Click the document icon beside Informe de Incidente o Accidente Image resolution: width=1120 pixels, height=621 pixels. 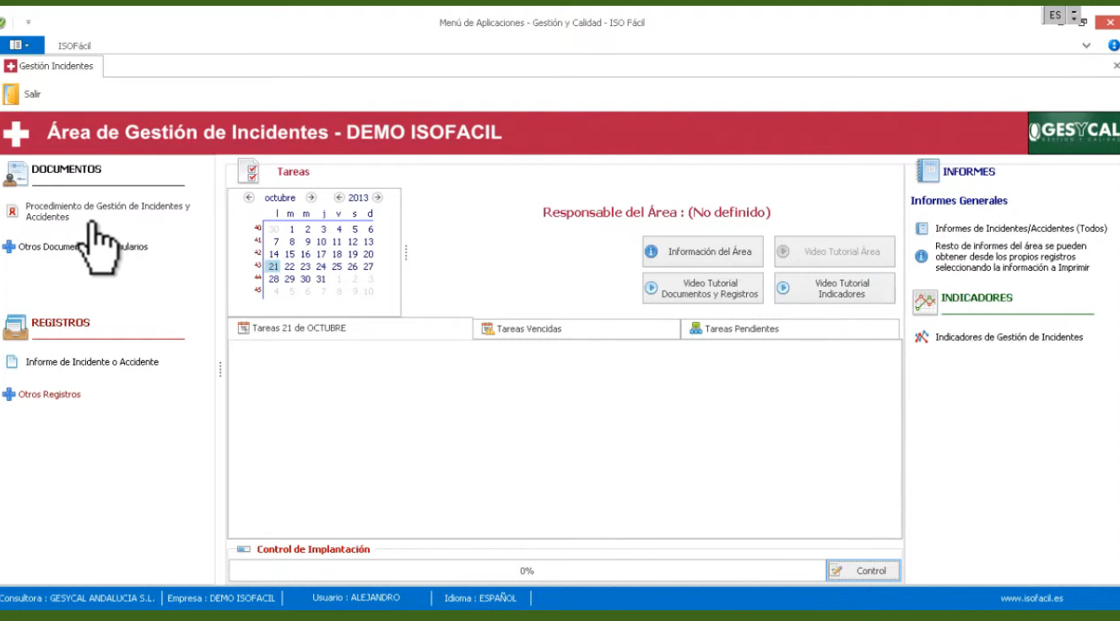coord(12,362)
